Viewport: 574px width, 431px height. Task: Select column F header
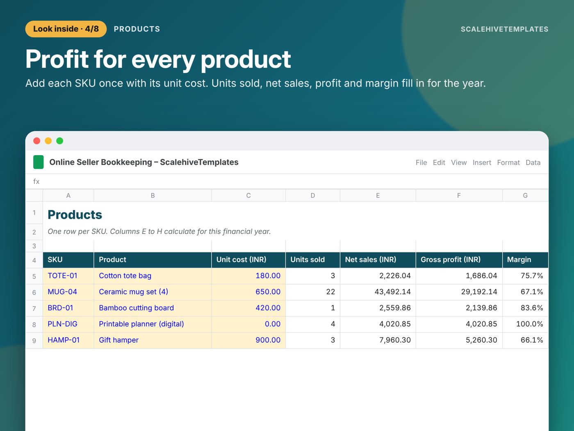coord(459,195)
